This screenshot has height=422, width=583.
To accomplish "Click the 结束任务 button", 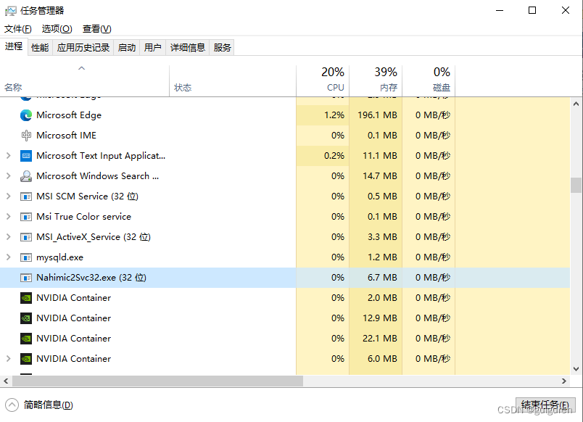I will point(545,405).
